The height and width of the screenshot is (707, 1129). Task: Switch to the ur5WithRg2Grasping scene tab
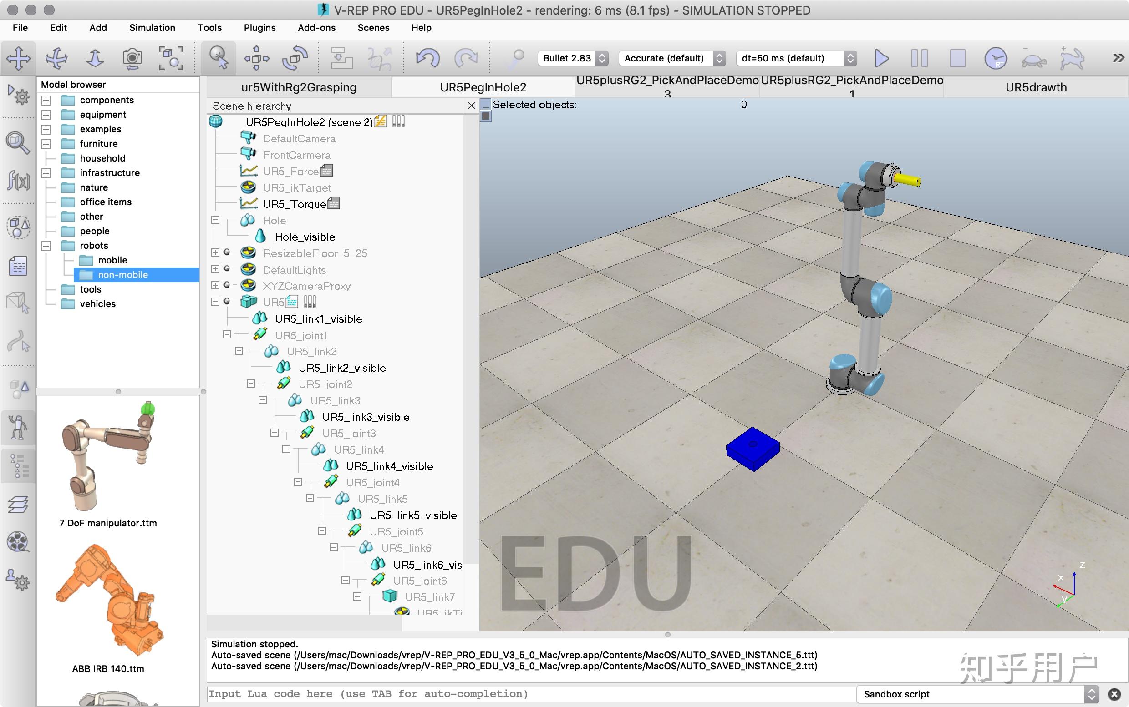[299, 87]
